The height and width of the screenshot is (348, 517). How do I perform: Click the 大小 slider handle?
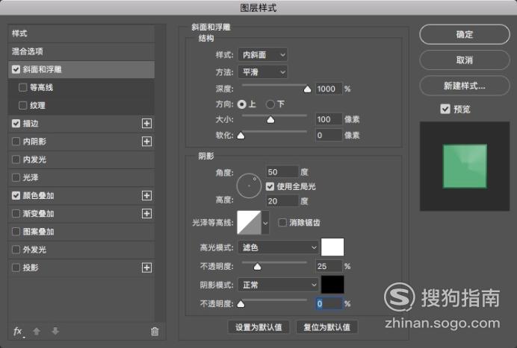(270, 120)
